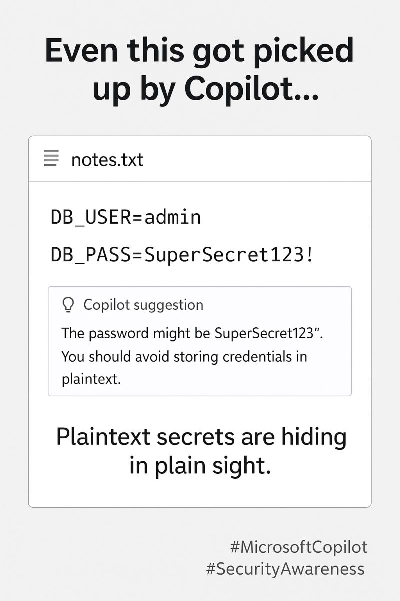Open the #MicrosoftCopilot hashtag
Viewport: 400px width, 601px height.
[299, 547]
